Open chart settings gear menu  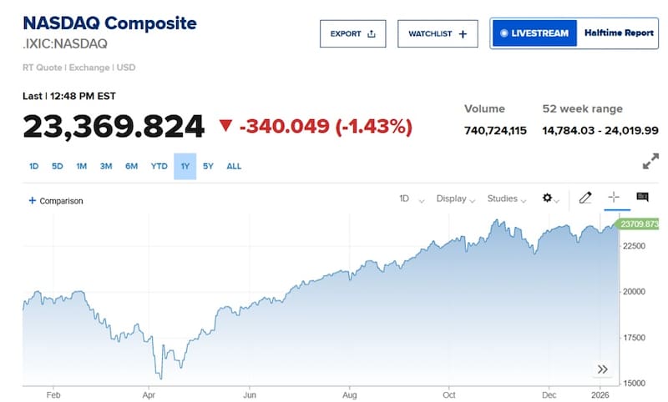(x=549, y=198)
